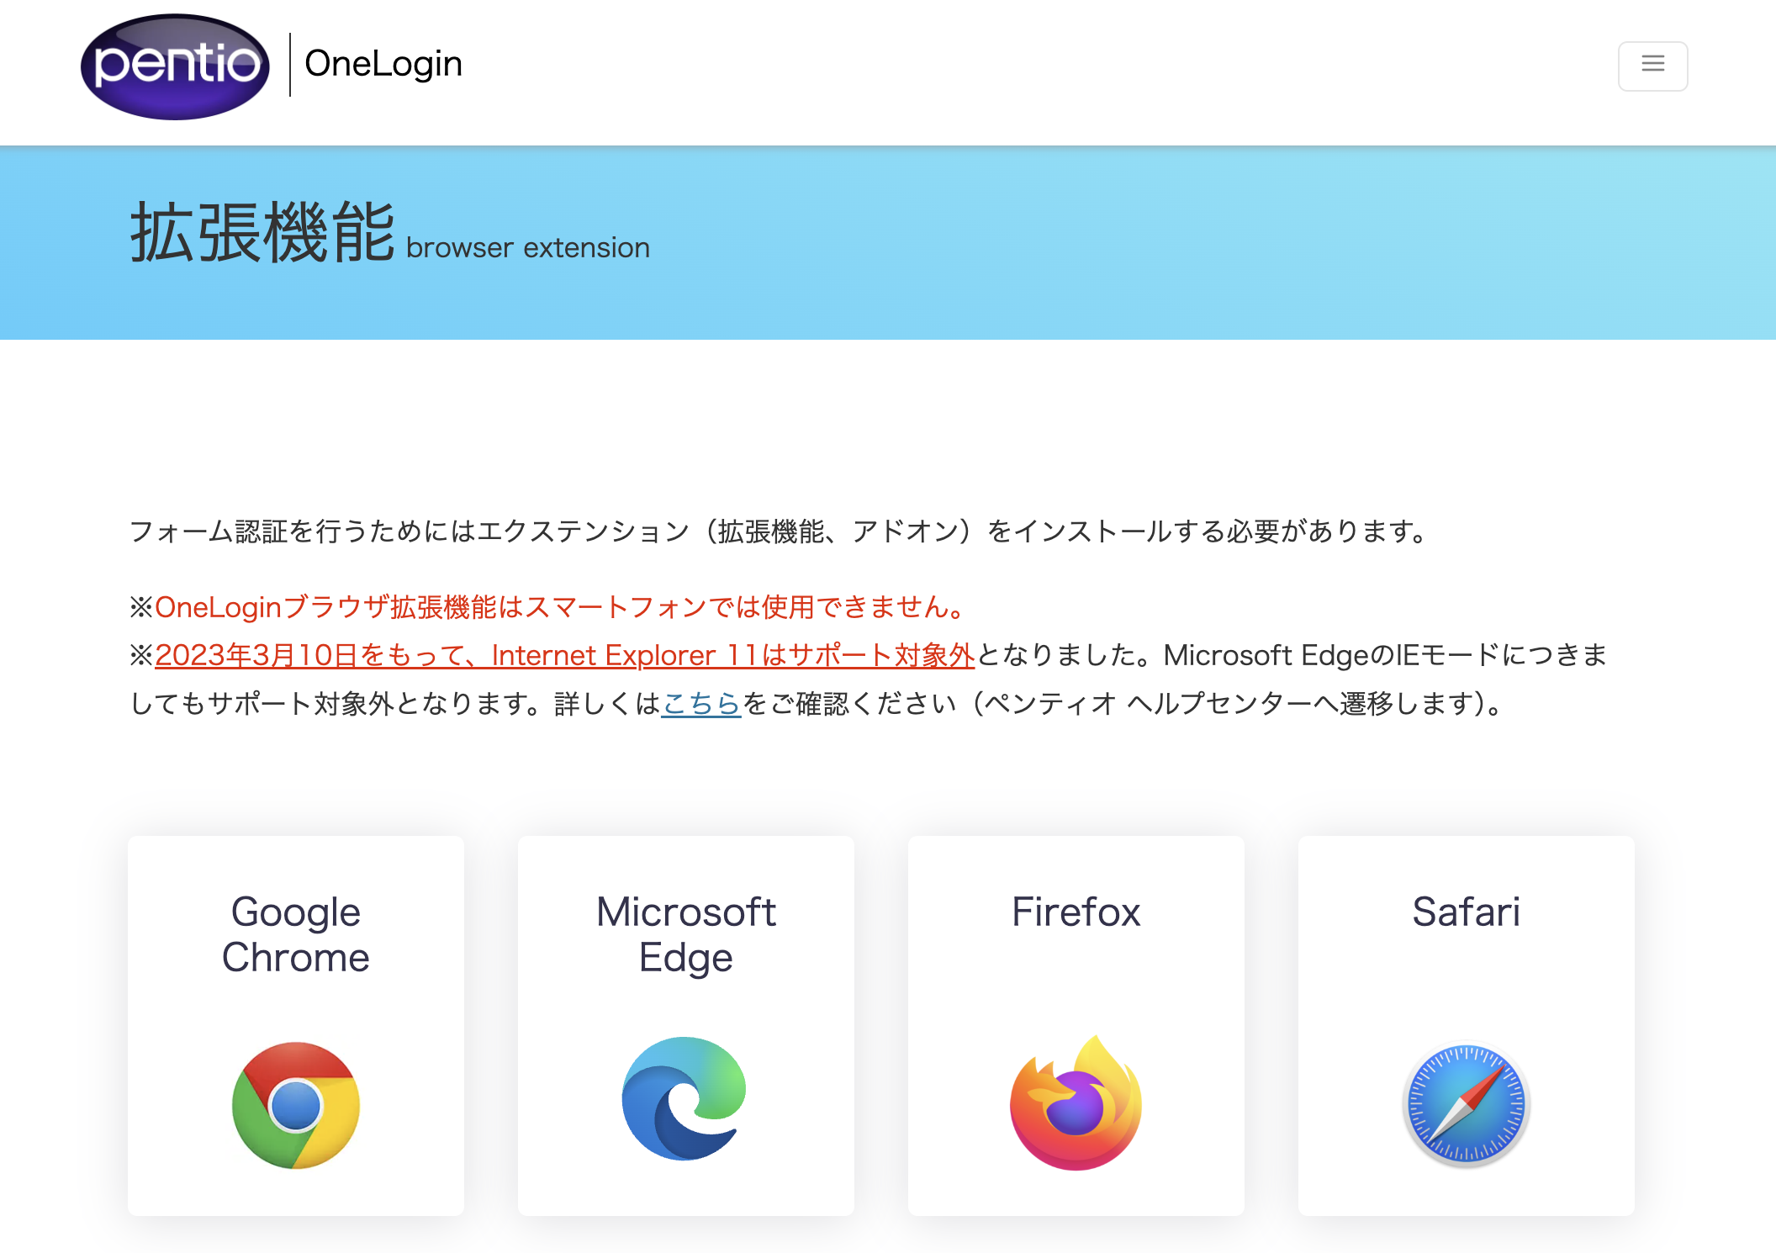This screenshot has width=1776, height=1253.
Task: Click the Firefox logo icon
Action: pos(1076,1102)
